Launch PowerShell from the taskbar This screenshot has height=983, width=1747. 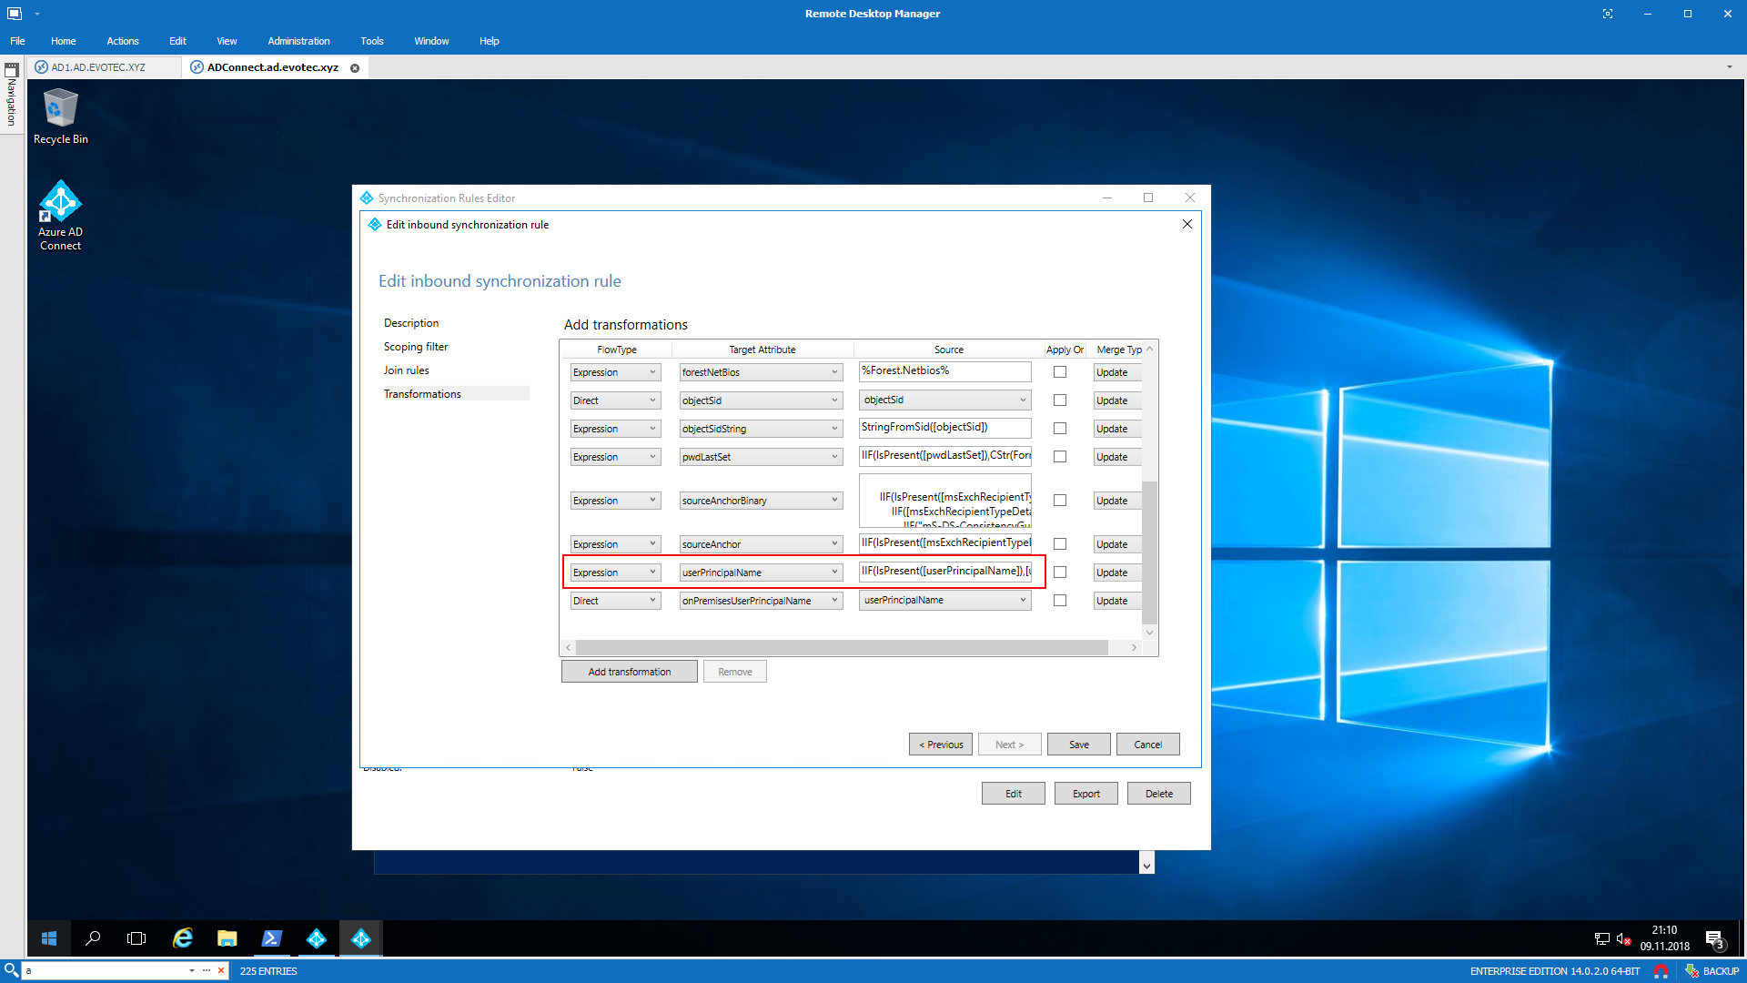coord(271,938)
